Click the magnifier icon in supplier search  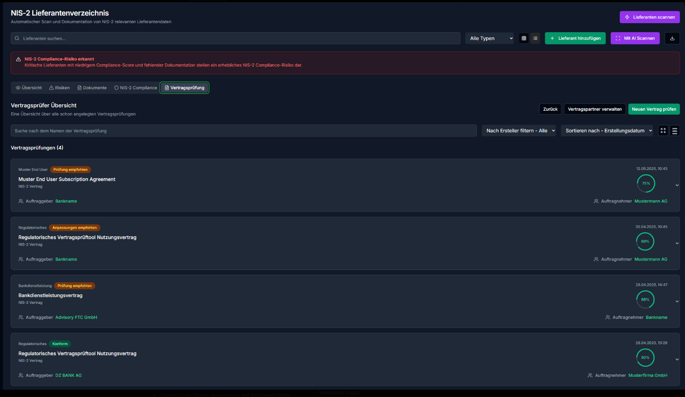point(17,38)
